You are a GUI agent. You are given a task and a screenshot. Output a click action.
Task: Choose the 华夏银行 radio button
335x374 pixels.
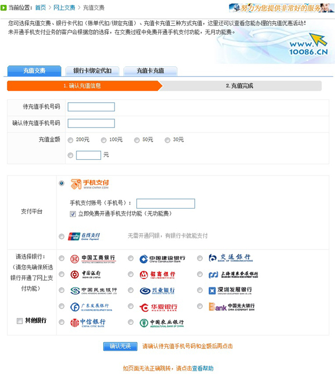pos(131,306)
